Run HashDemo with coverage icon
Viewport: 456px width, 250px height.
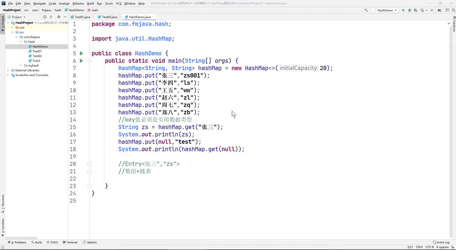[x=415, y=10]
